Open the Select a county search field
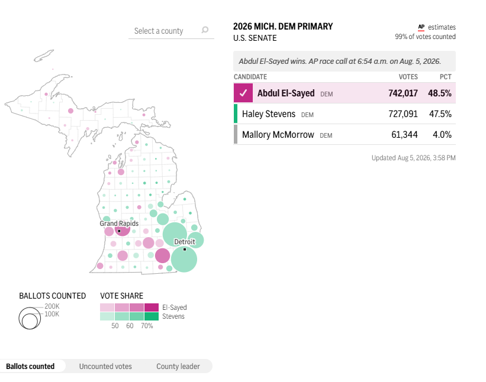 [171, 31]
